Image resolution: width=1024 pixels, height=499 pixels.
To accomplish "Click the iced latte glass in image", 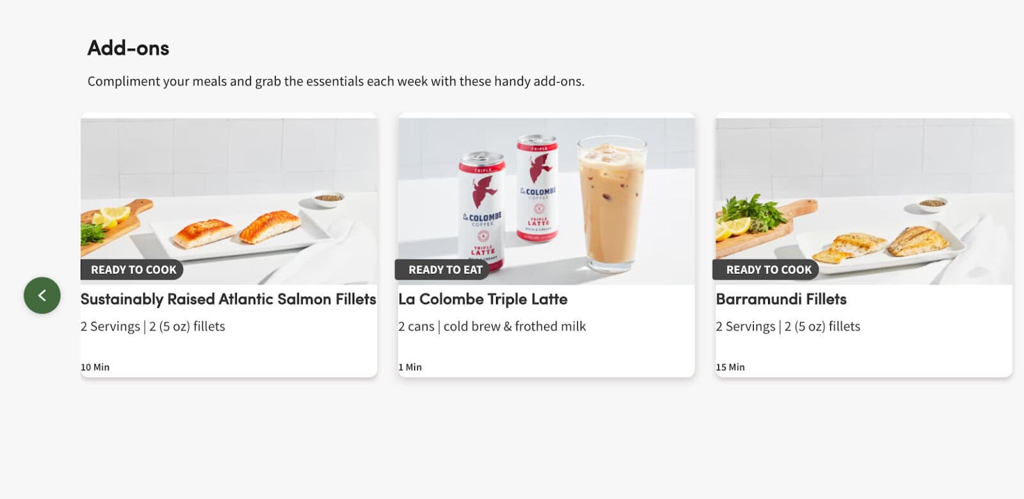I will [611, 202].
